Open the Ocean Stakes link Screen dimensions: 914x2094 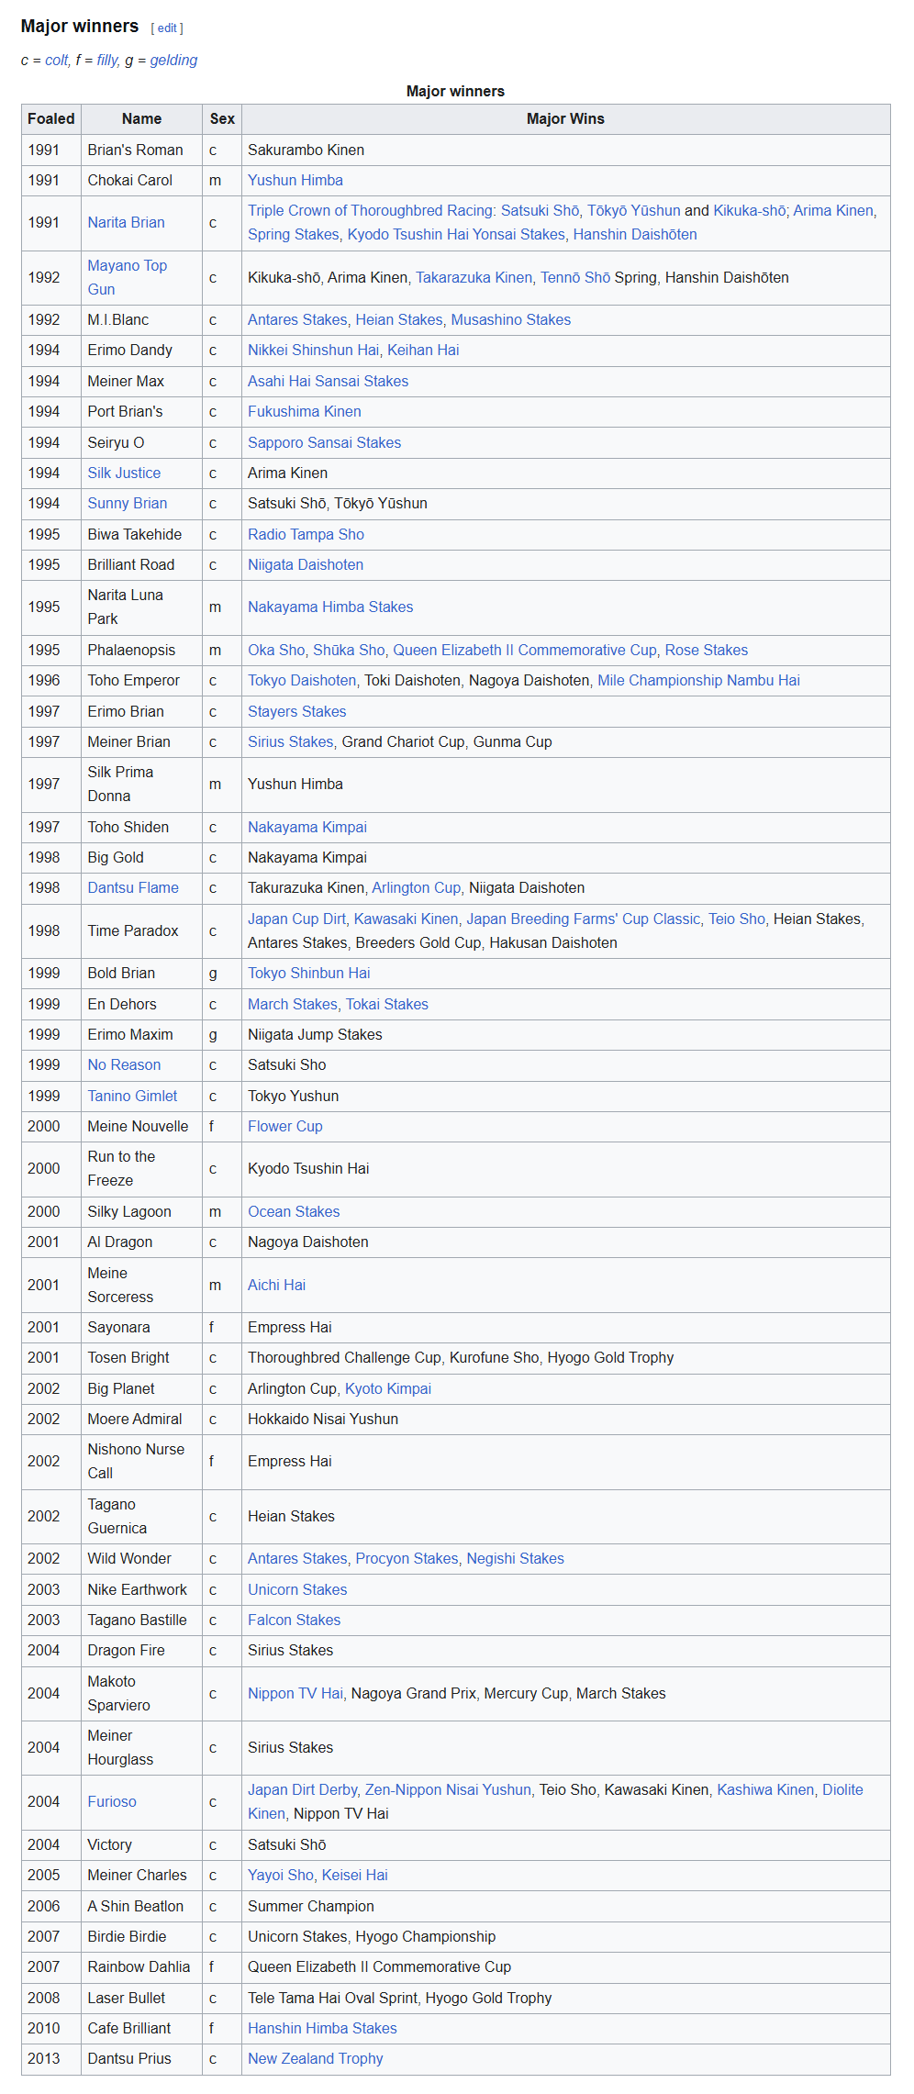tap(294, 1212)
